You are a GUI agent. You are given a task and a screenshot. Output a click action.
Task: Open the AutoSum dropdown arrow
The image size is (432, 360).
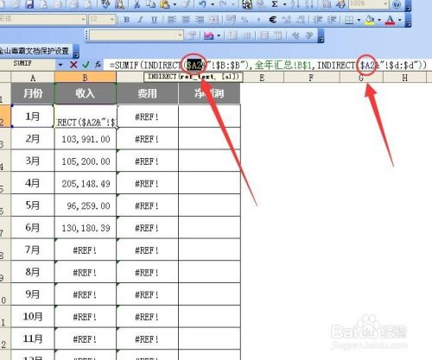284,4
